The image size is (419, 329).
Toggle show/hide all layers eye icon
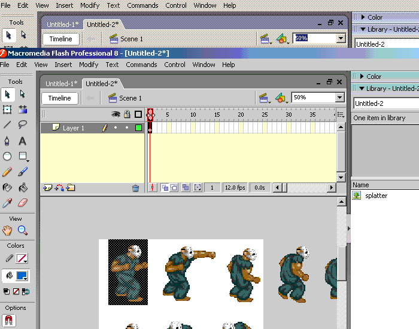(116, 115)
